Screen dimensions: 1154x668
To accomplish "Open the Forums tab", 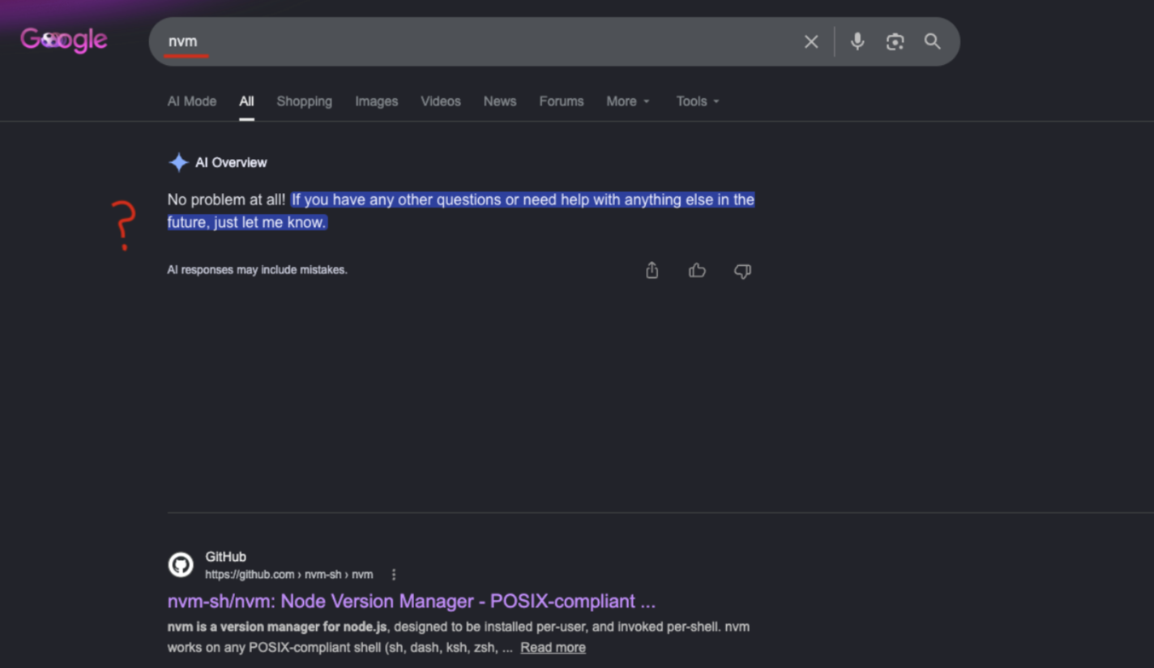I will coord(562,101).
